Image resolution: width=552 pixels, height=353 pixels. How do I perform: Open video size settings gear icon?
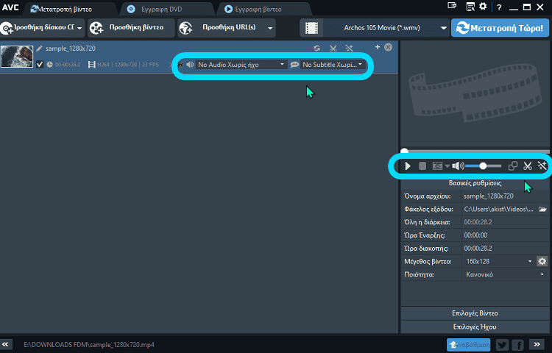[542, 261]
